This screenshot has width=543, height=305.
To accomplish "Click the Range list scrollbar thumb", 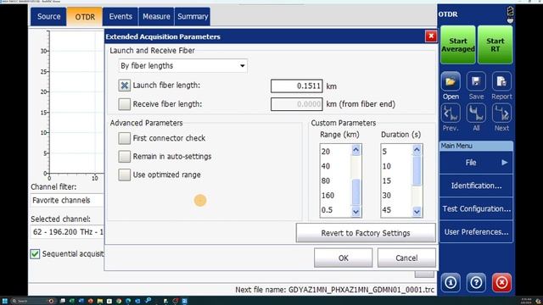I will 355,192.
